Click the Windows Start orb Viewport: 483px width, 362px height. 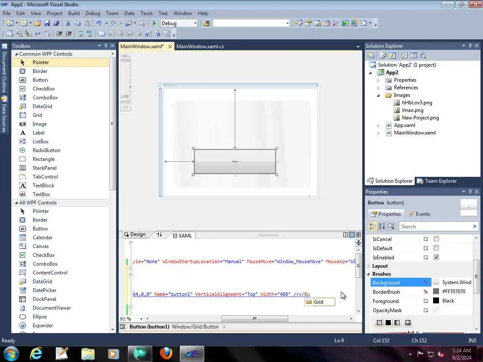[11, 353]
